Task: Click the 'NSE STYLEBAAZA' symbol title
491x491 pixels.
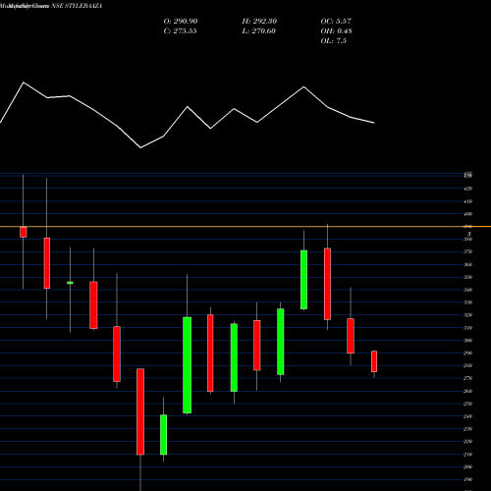Action: (77, 6)
